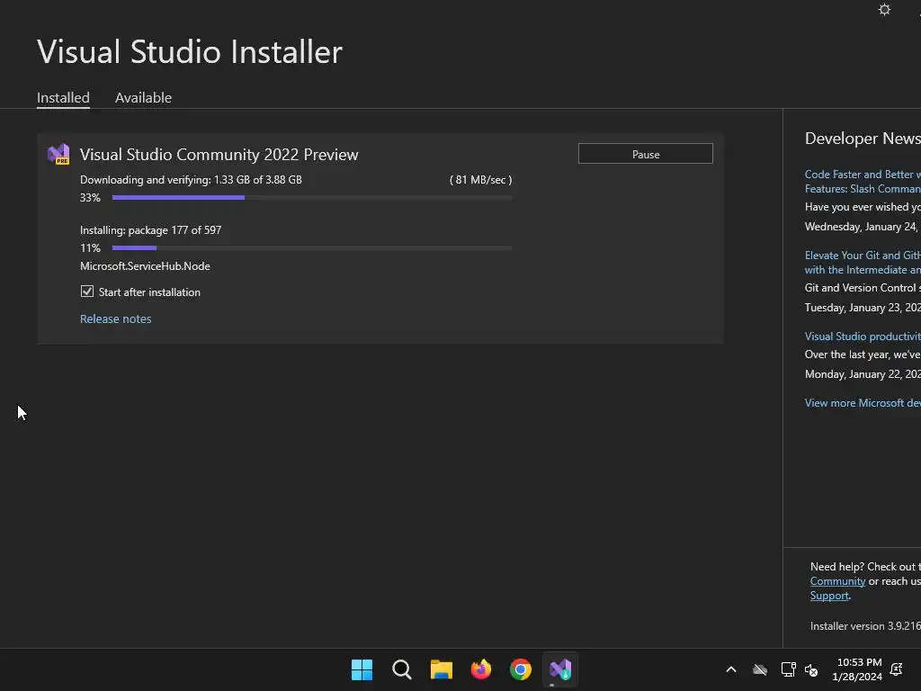The width and height of the screenshot is (921, 691).
Task: Open Google Chrome from taskbar
Action: pyautogui.click(x=521, y=669)
